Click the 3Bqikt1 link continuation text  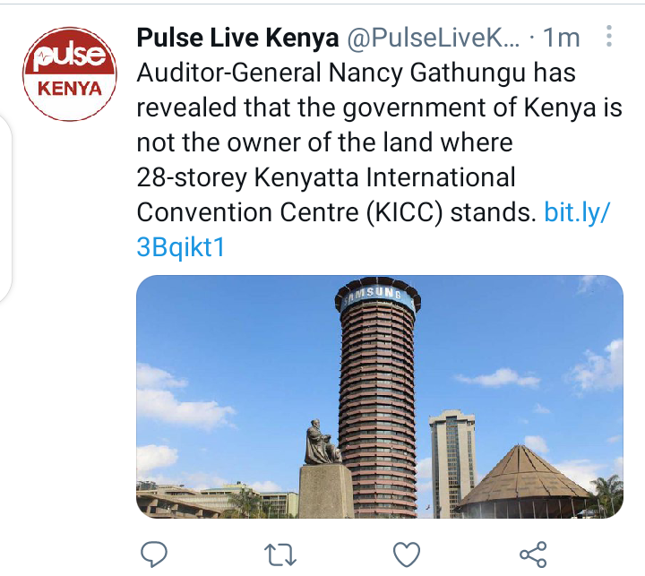coord(181,247)
